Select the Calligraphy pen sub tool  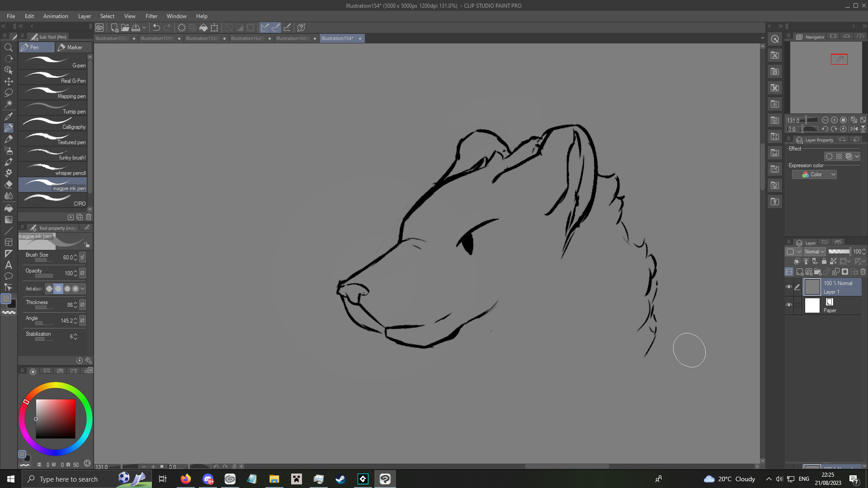pos(53,123)
